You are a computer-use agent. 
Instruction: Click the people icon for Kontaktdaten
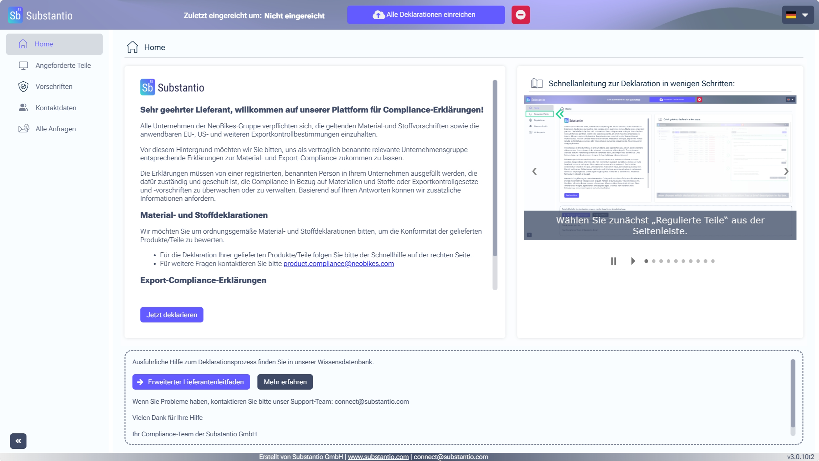(23, 108)
